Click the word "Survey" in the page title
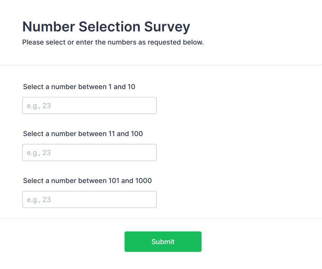 167,27
